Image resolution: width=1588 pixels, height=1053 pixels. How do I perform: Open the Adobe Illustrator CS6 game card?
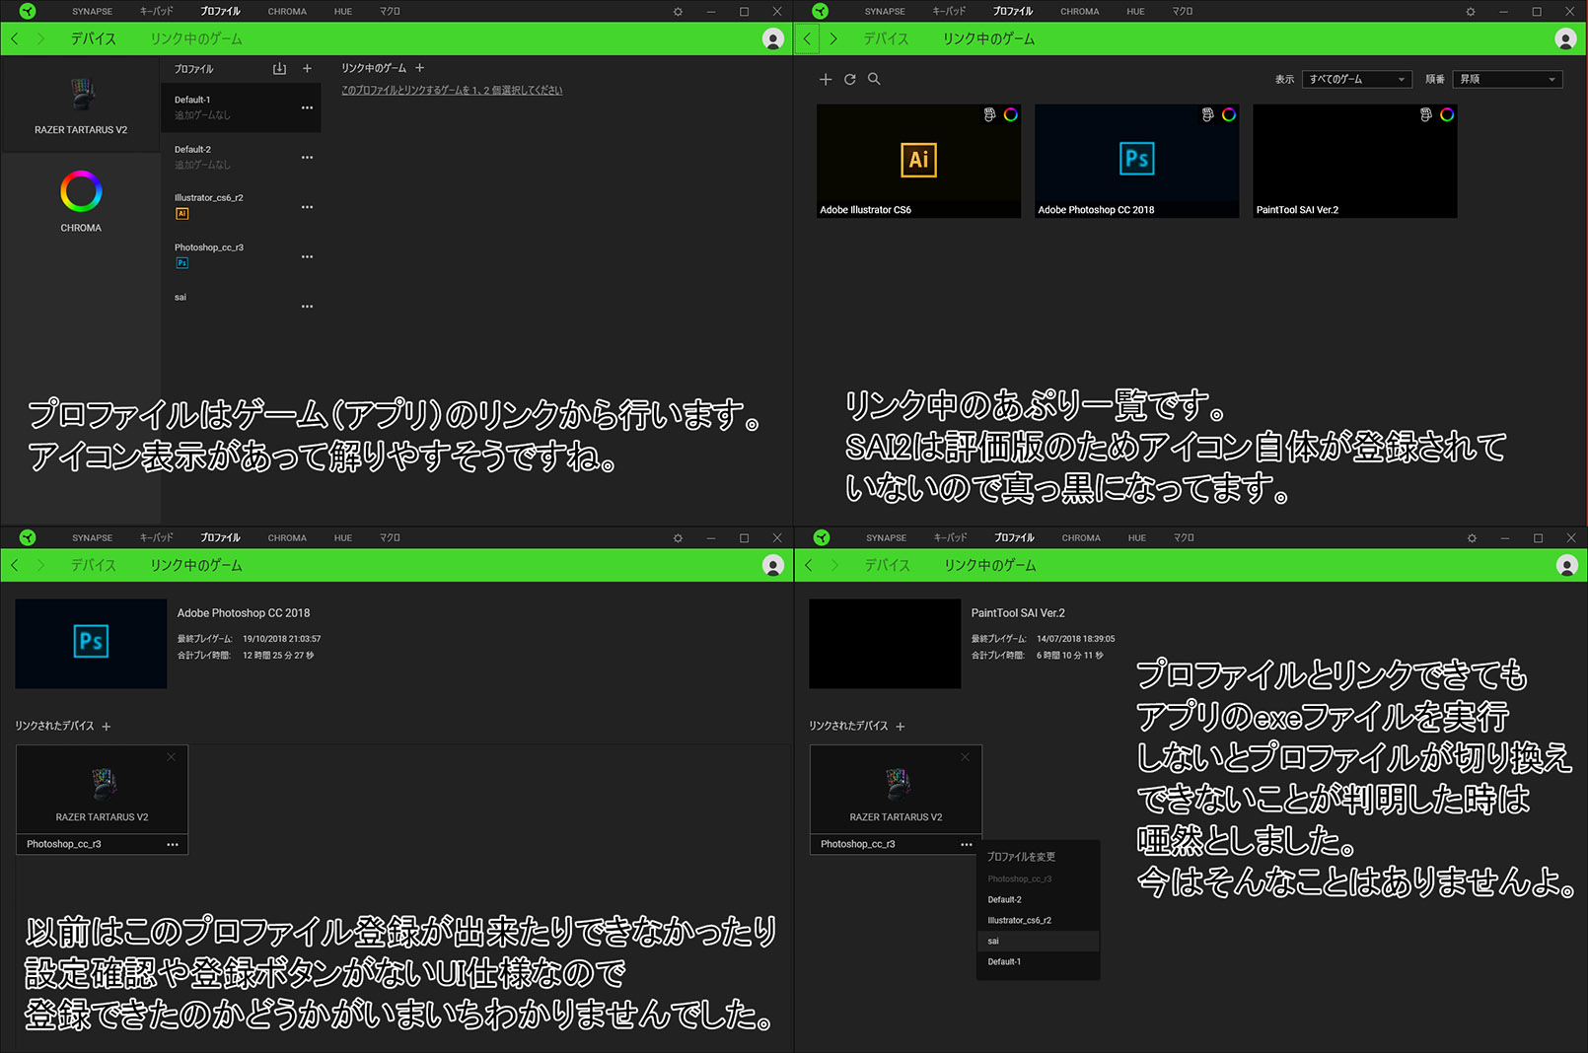(x=918, y=161)
